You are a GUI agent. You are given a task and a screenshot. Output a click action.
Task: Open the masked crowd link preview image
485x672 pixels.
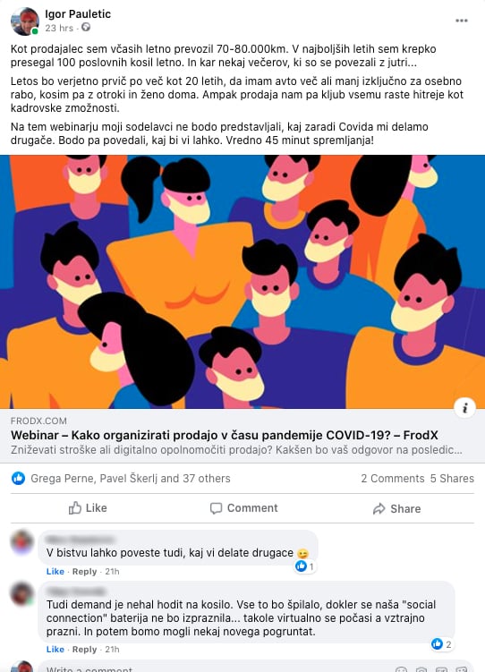(242, 282)
